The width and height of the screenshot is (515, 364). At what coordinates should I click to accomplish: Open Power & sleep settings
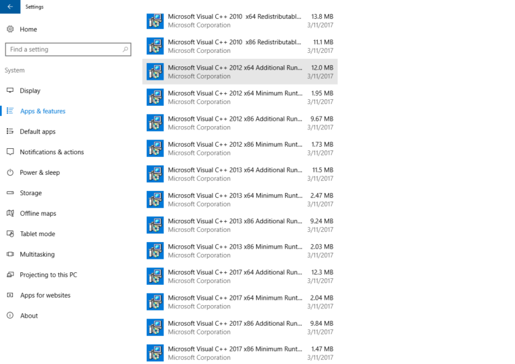point(40,172)
